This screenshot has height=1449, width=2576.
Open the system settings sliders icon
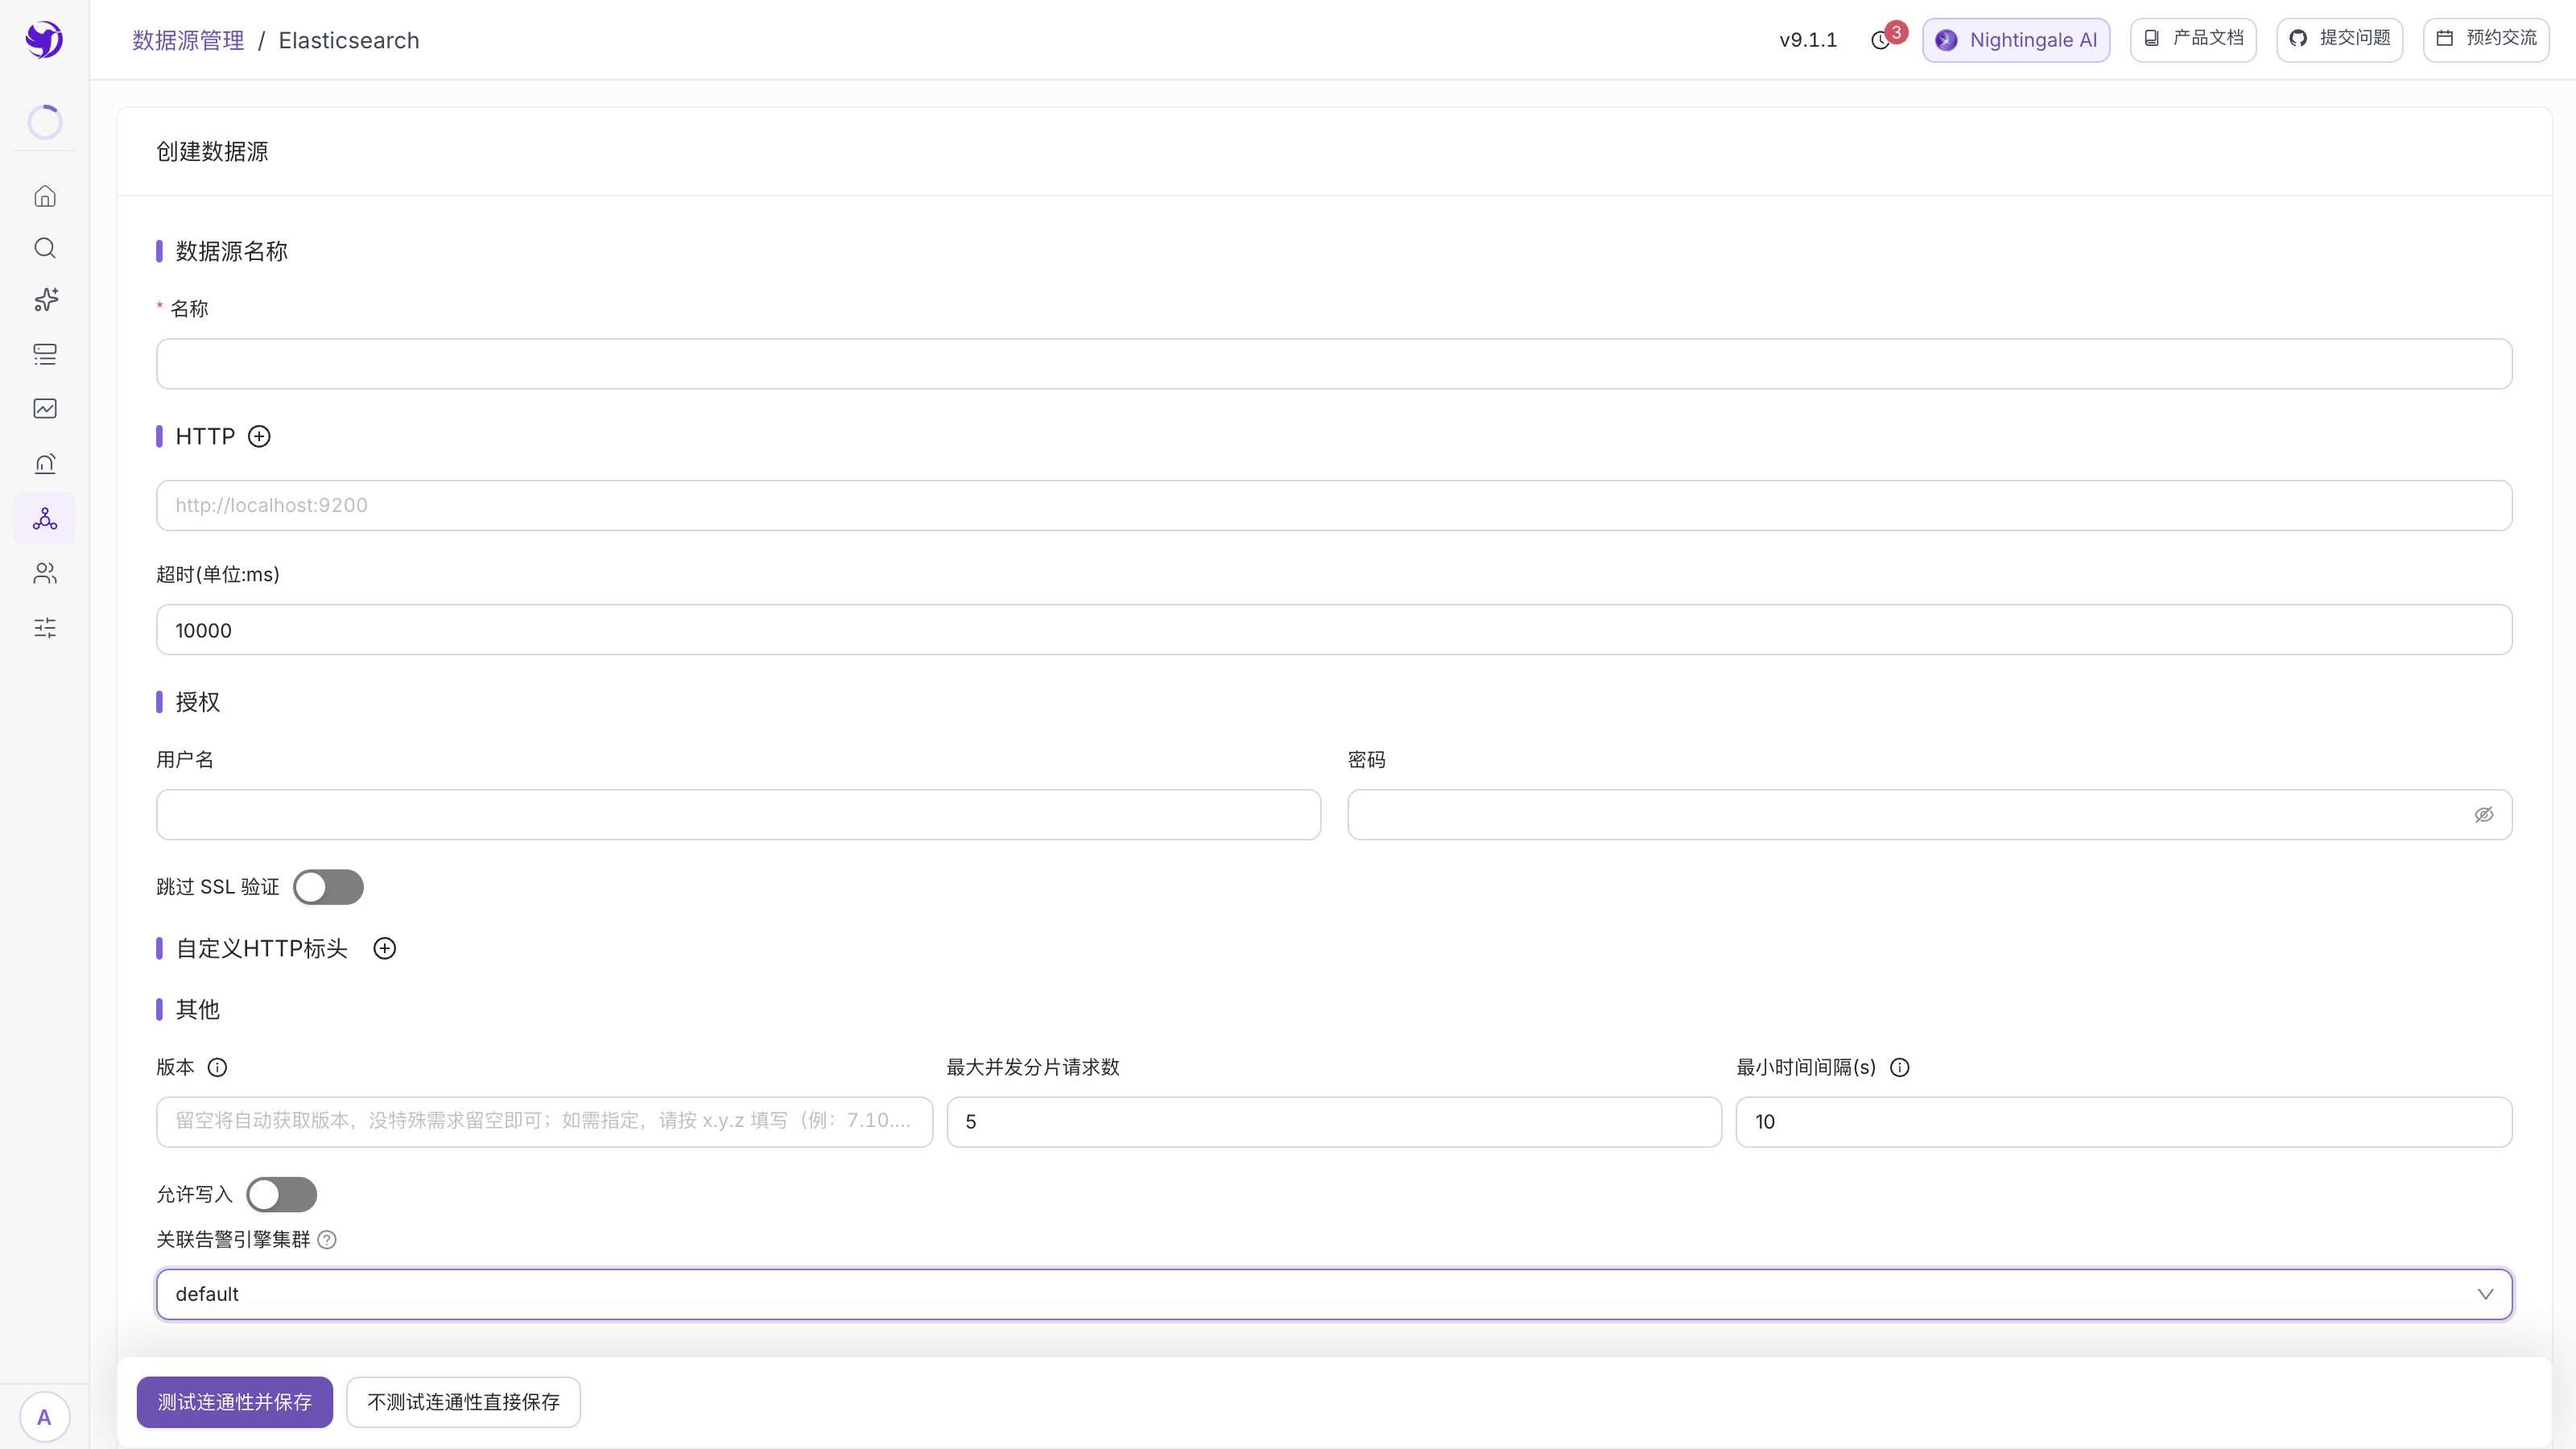45,628
